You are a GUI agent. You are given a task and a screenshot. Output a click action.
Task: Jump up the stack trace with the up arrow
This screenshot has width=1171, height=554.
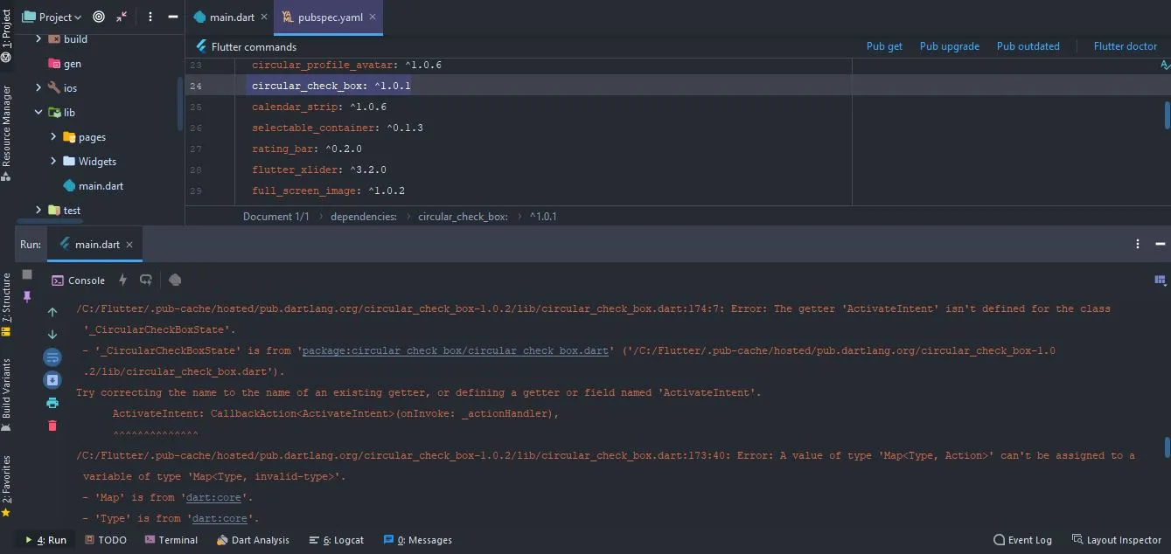(52, 312)
